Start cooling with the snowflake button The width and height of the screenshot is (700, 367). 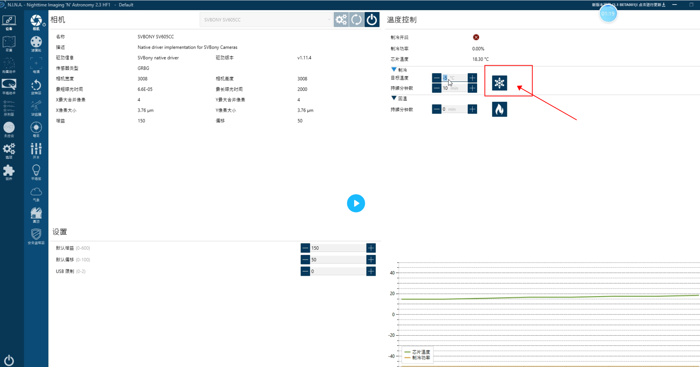[499, 83]
